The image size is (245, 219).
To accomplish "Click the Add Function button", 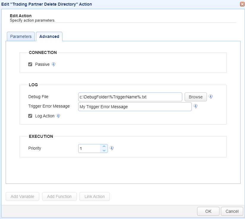I will [59, 196].
